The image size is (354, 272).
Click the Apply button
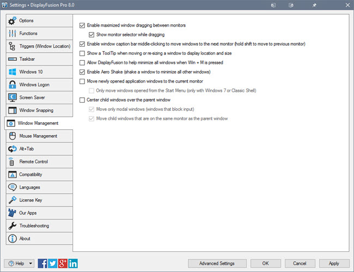[x=334, y=263]
